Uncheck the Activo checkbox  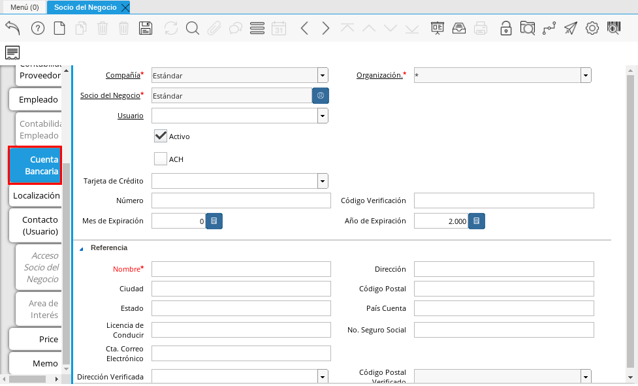[161, 136]
